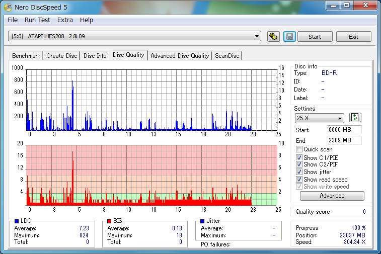Viewport: 381px width, 254px height.
Task: Click the blue LDC legend square
Action: [x=17, y=221]
